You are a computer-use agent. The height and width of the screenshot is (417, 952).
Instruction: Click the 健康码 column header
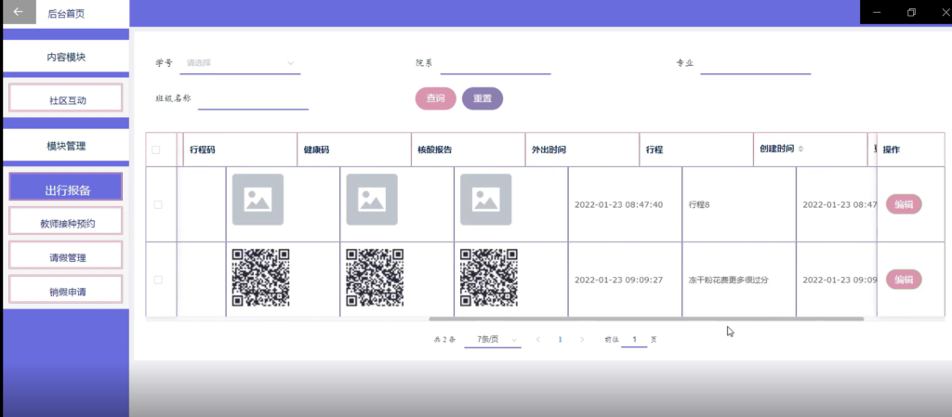pos(353,150)
